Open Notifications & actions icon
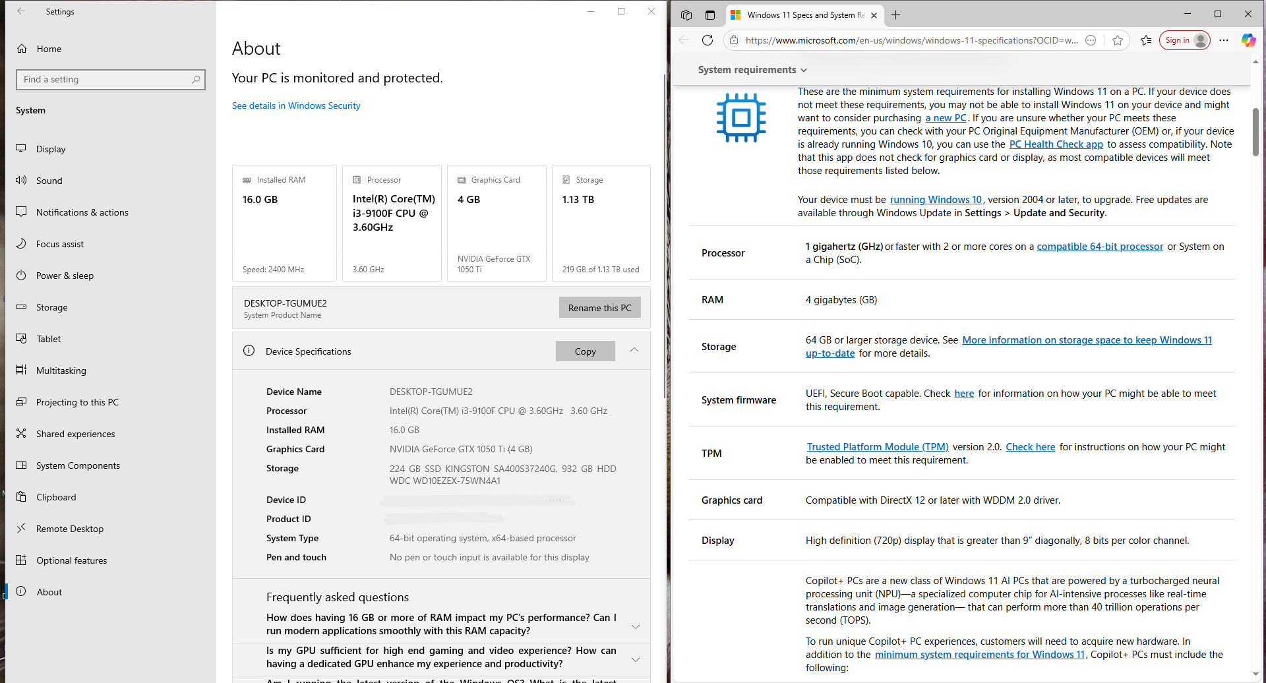The width and height of the screenshot is (1266, 683). 21,212
